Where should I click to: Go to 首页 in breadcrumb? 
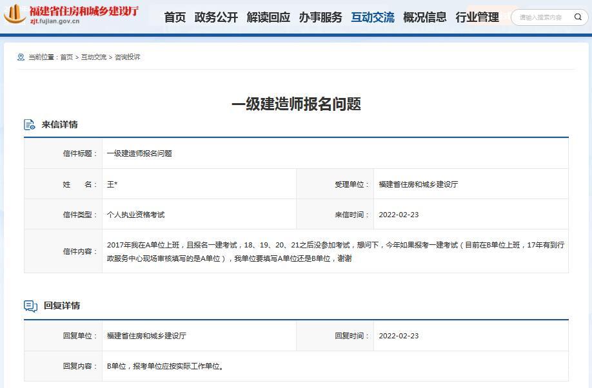pos(66,57)
